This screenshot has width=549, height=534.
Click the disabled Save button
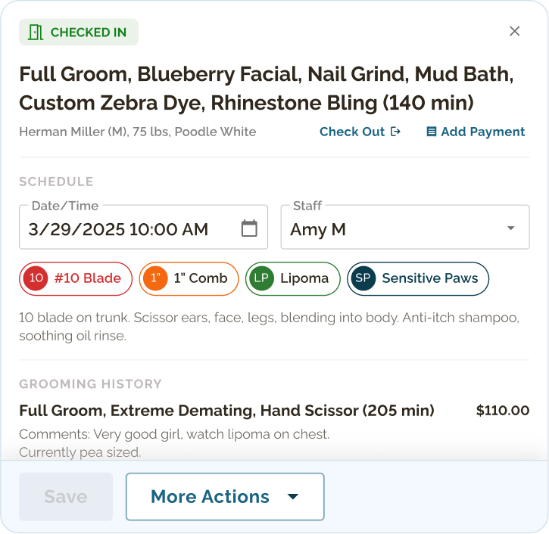click(x=66, y=497)
